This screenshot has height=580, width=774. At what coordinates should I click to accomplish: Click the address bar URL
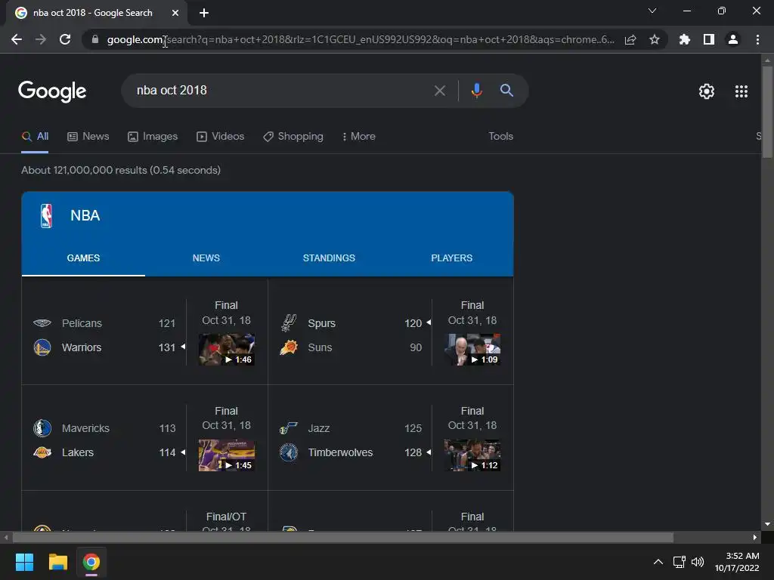tap(361, 39)
